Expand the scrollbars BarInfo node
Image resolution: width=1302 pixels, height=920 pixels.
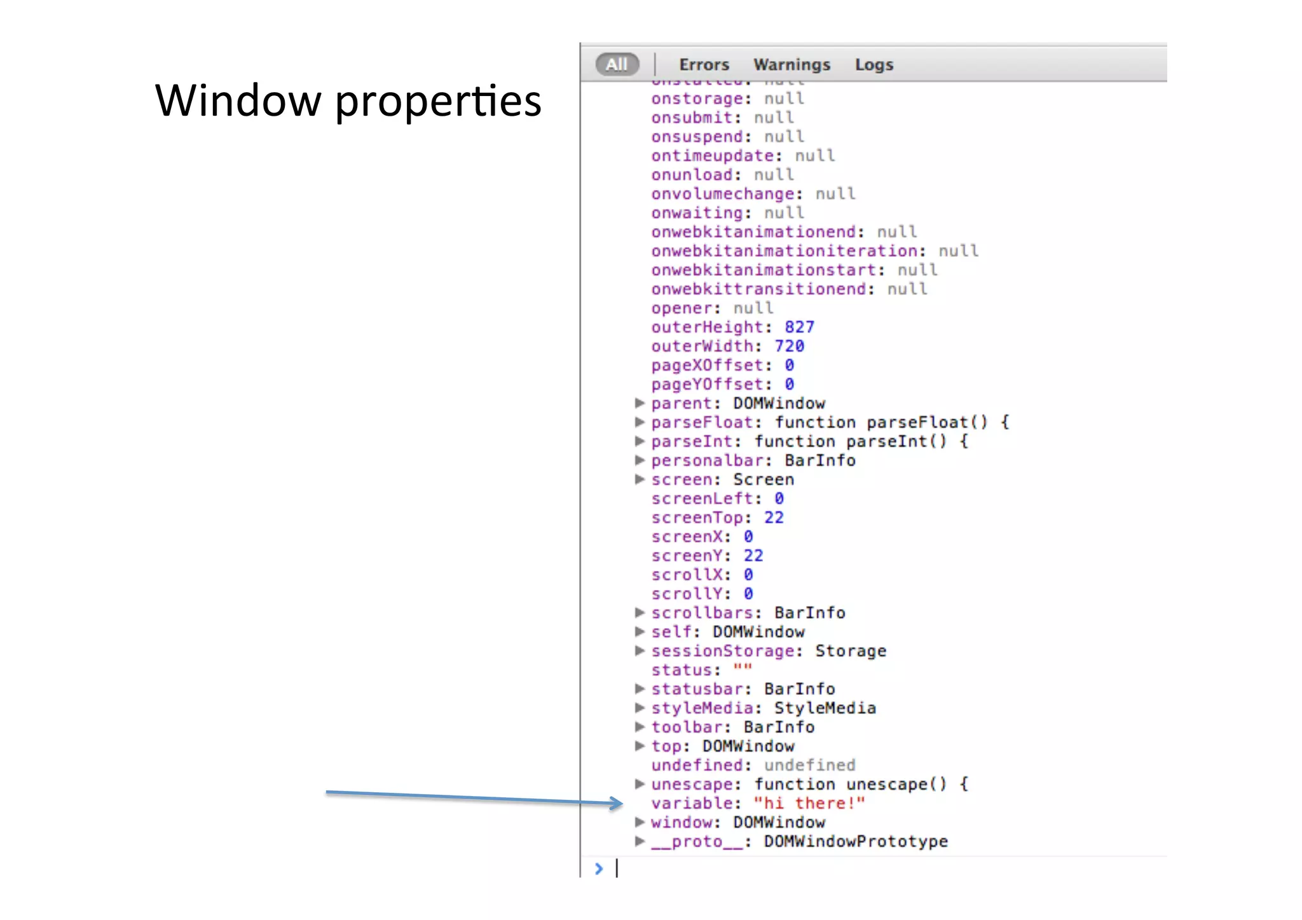[x=640, y=612]
